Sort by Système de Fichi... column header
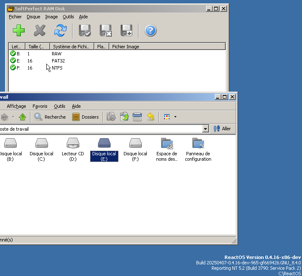 tap(72, 47)
